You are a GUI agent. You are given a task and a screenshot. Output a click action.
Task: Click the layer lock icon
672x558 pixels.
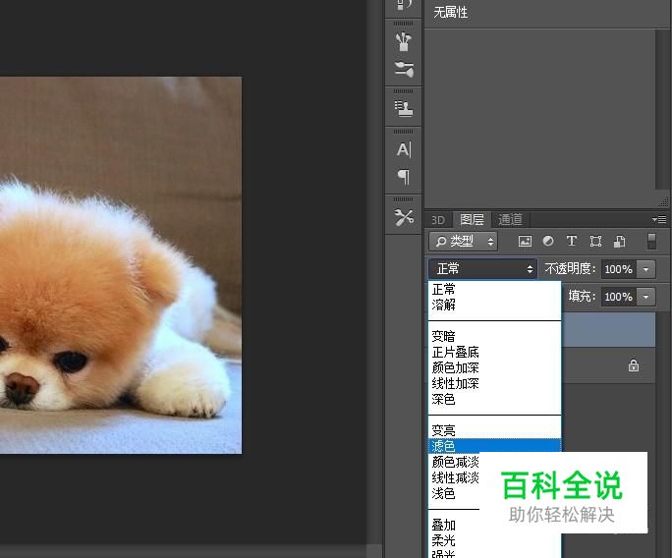[634, 365]
